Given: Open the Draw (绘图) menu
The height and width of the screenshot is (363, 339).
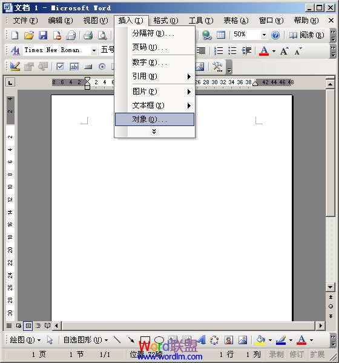Looking at the screenshot, I should (x=25, y=340).
